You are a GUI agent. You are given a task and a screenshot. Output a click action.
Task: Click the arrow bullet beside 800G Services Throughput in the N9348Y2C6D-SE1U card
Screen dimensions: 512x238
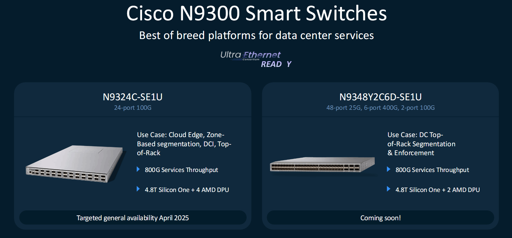[388, 169]
